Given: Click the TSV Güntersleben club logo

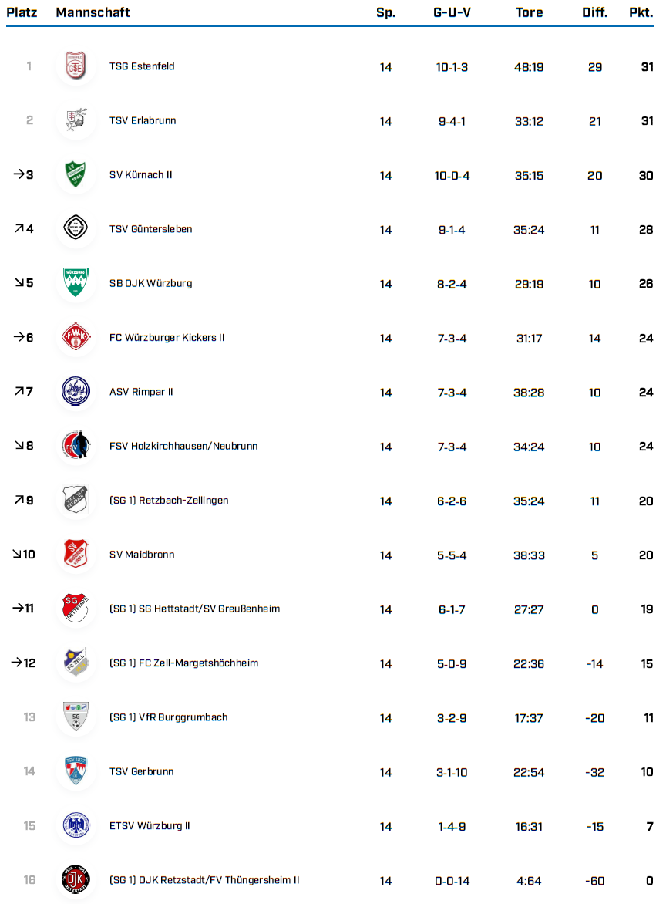Looking at the screenshot, I should click(x=76, y=229).
